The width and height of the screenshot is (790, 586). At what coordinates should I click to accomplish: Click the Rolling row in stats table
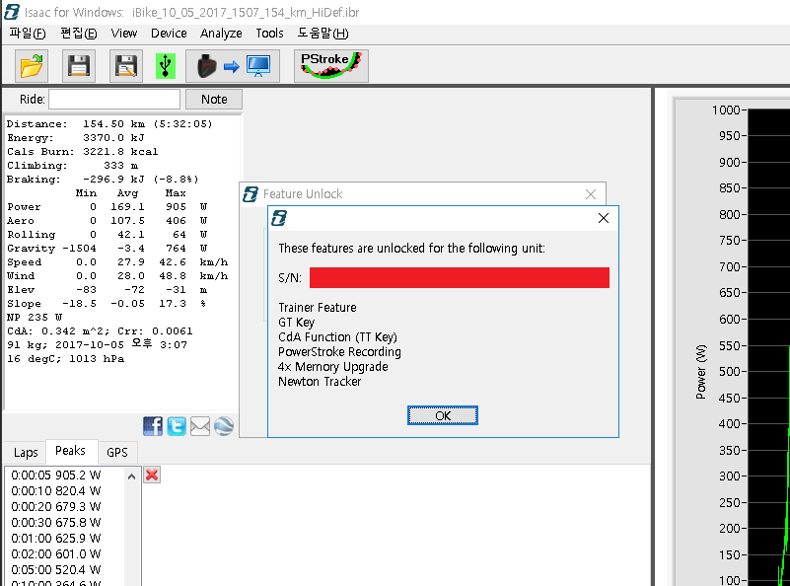click(107, 234)
